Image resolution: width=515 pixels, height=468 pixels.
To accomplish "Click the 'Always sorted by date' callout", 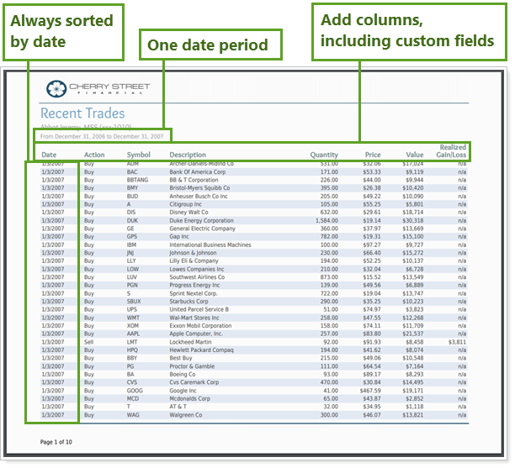I will [63, 31].
